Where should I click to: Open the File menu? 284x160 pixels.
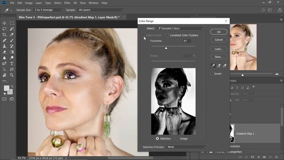[x=12, y=3]
